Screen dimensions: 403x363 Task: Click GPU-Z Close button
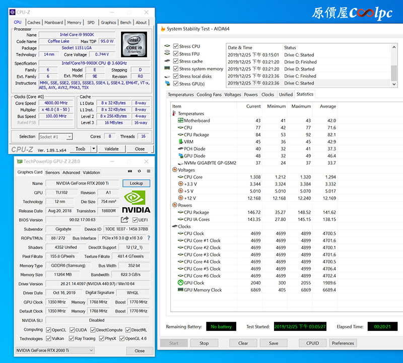(x=140, y=351)
